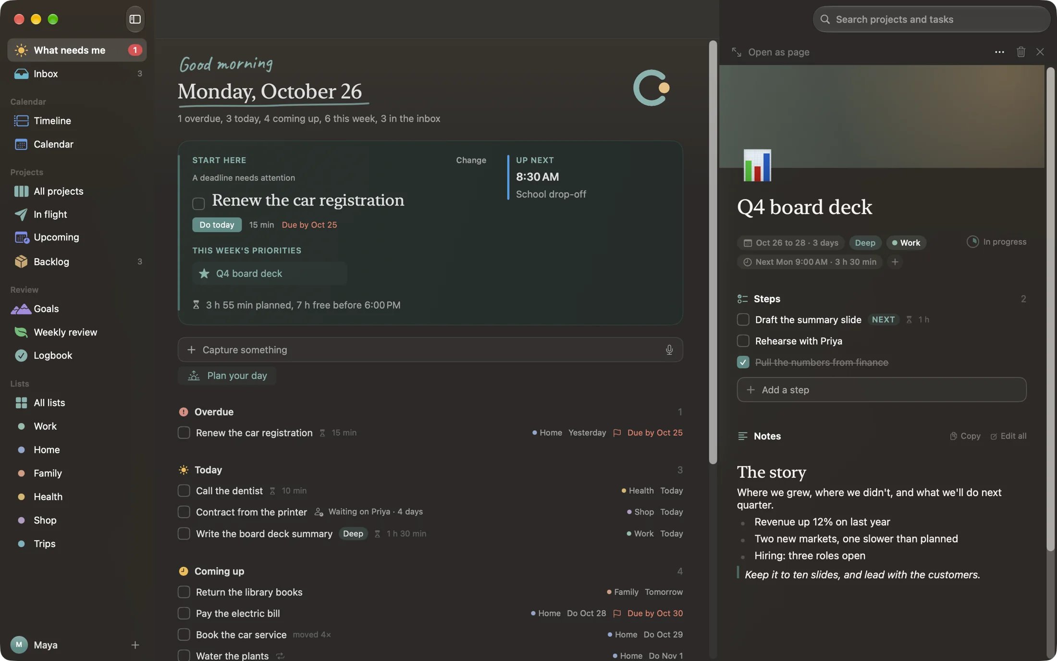
Task: Check off Renew the car registration in Start Here
Action: (198, 203)
